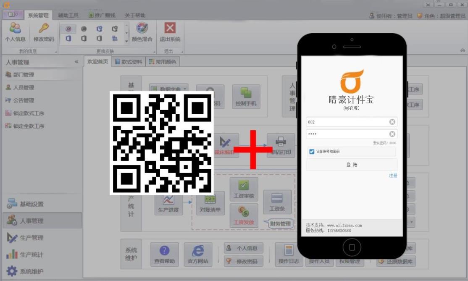Open the 辅助工具 ribbon tab
This screenshot has width=468, height=281.
pyautogui.click(x=68, y=15)
